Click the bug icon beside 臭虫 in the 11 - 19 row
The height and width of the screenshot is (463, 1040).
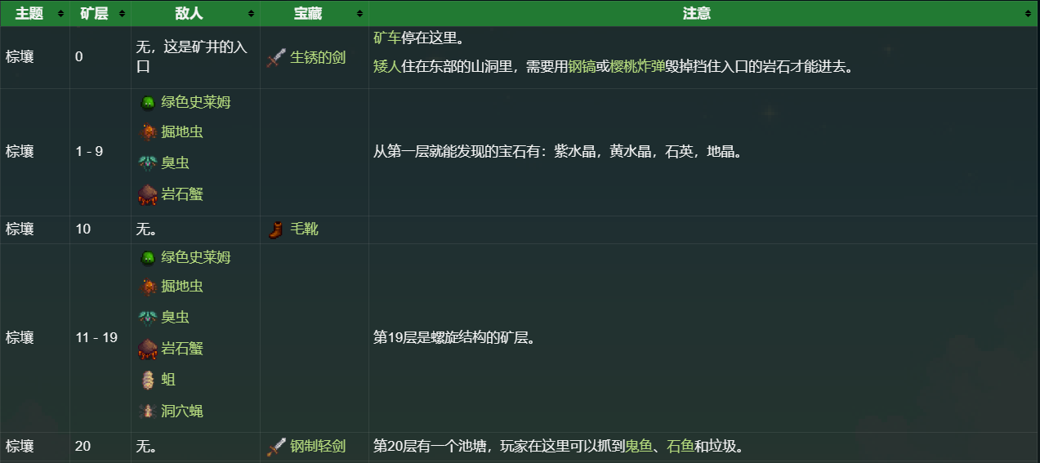click(x=148, y=318)
